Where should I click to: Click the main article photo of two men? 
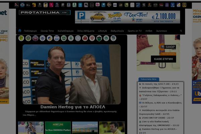tap(72, 74)
